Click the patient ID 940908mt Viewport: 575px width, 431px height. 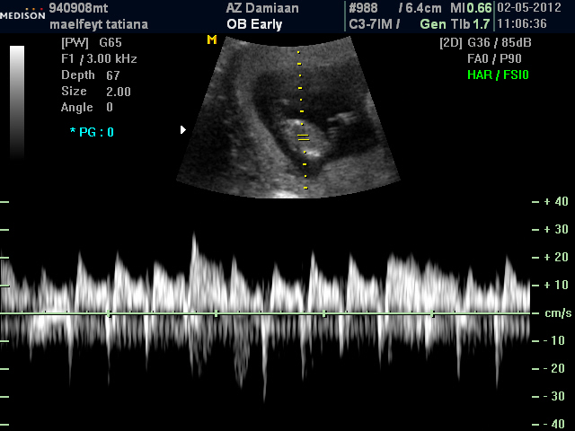coord(78,8)
